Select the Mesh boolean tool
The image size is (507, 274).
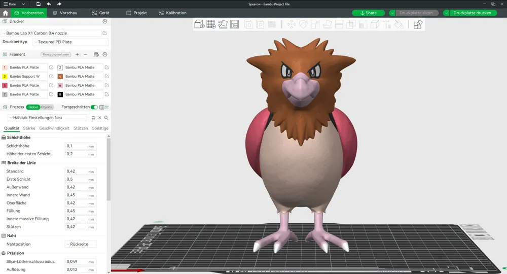tap(351, 24)
